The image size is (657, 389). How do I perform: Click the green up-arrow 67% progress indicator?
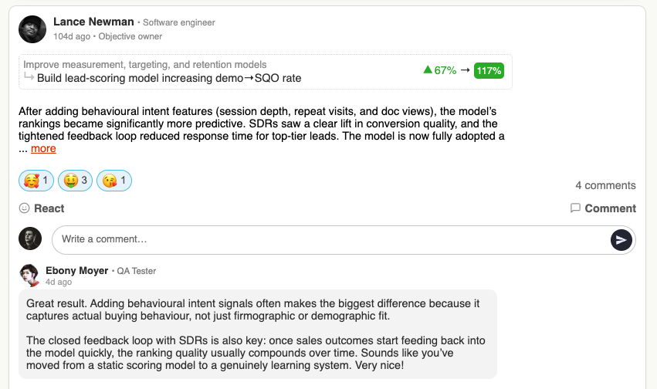coord(440,70)
